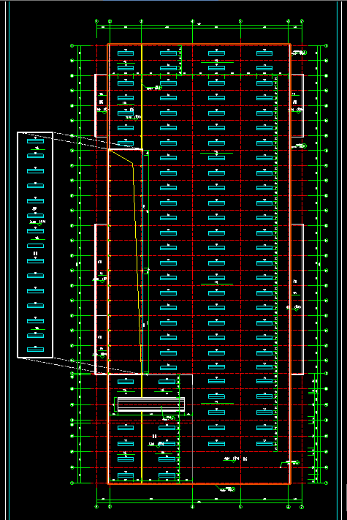Click the bottom-right column grid bubble
Image resolution: width=347 pixels, height=520 pixels.
click(x=302, y=507)
